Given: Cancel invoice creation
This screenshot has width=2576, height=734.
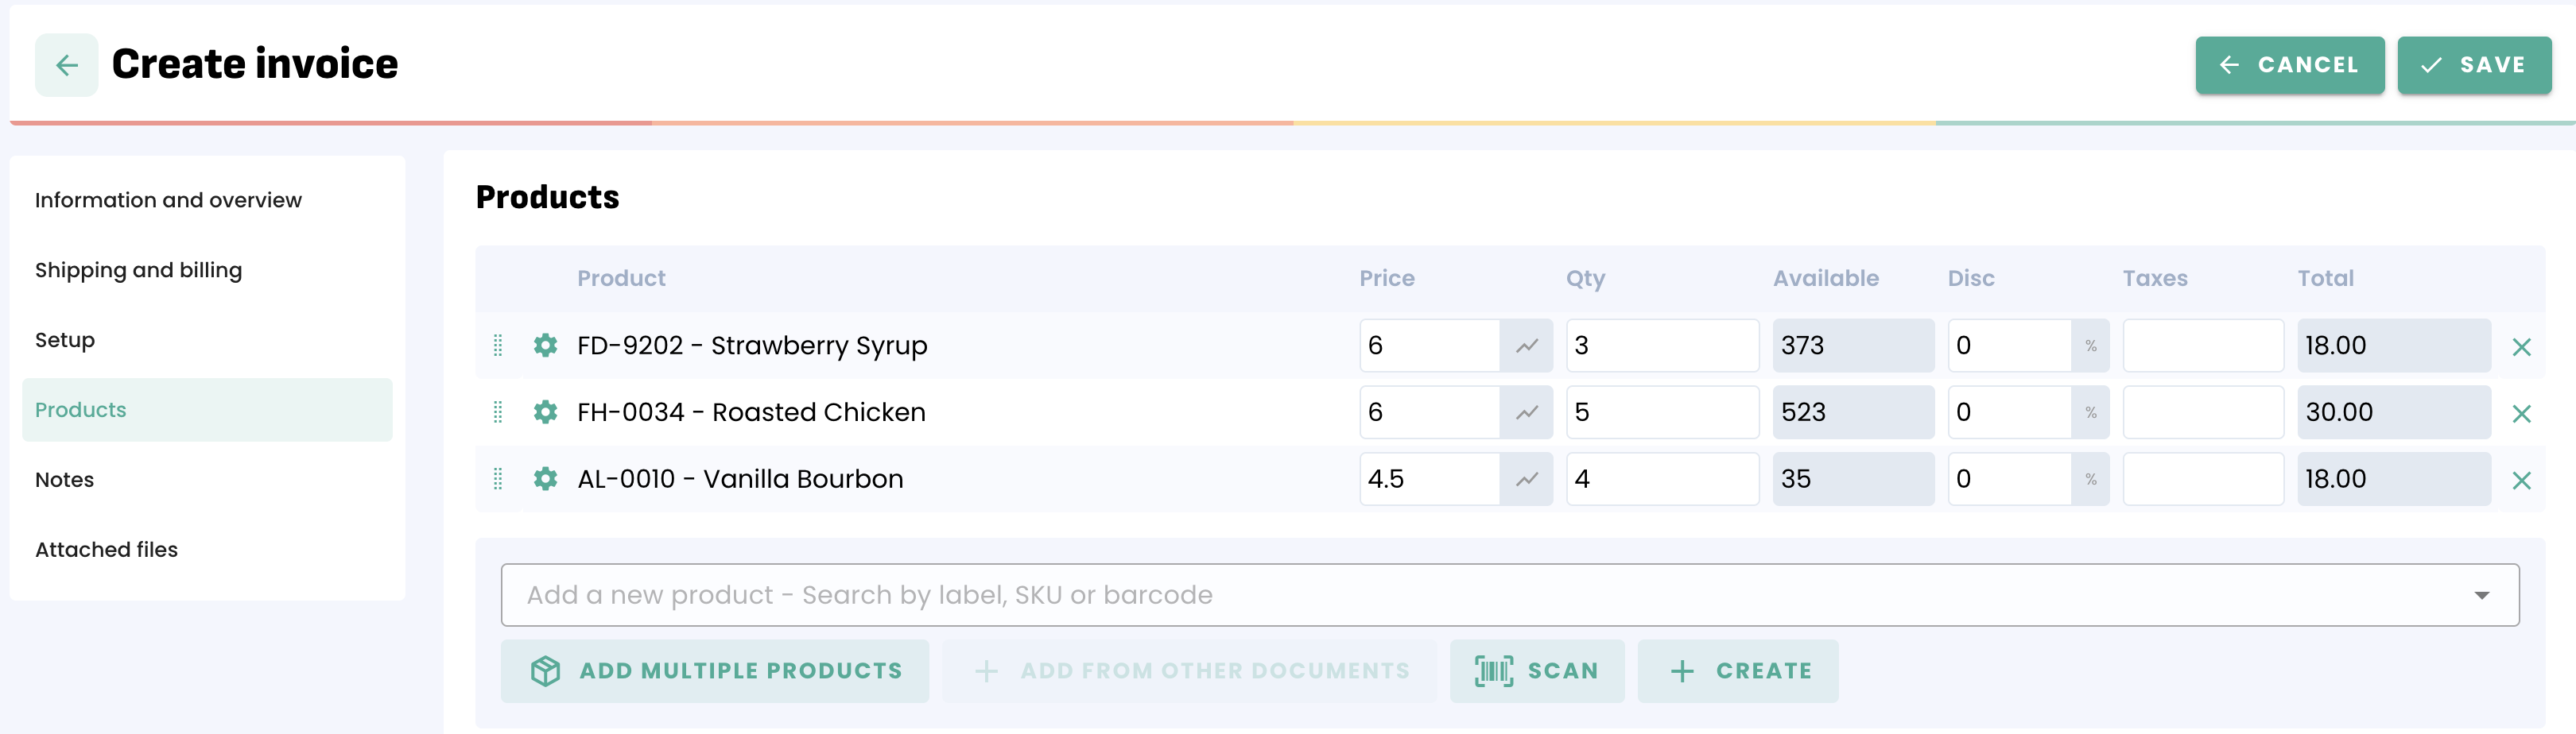Looking at the screenshot, I should pos(2289,66).
